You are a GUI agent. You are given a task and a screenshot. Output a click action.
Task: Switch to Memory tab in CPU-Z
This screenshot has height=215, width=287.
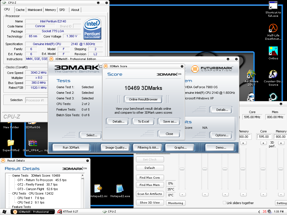pyautogui.click(x=50, y=10)
